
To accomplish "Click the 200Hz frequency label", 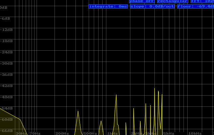I will click(x=62, y=134).
